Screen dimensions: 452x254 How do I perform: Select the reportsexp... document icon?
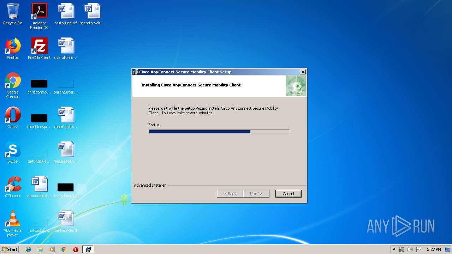point(66,118)
